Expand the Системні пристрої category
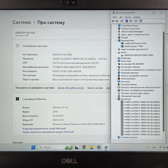Viewport: 168px width, 168px height. tap(116, 137)
